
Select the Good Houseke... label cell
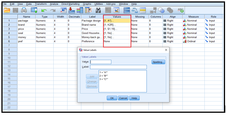click(x=92, y=33)
